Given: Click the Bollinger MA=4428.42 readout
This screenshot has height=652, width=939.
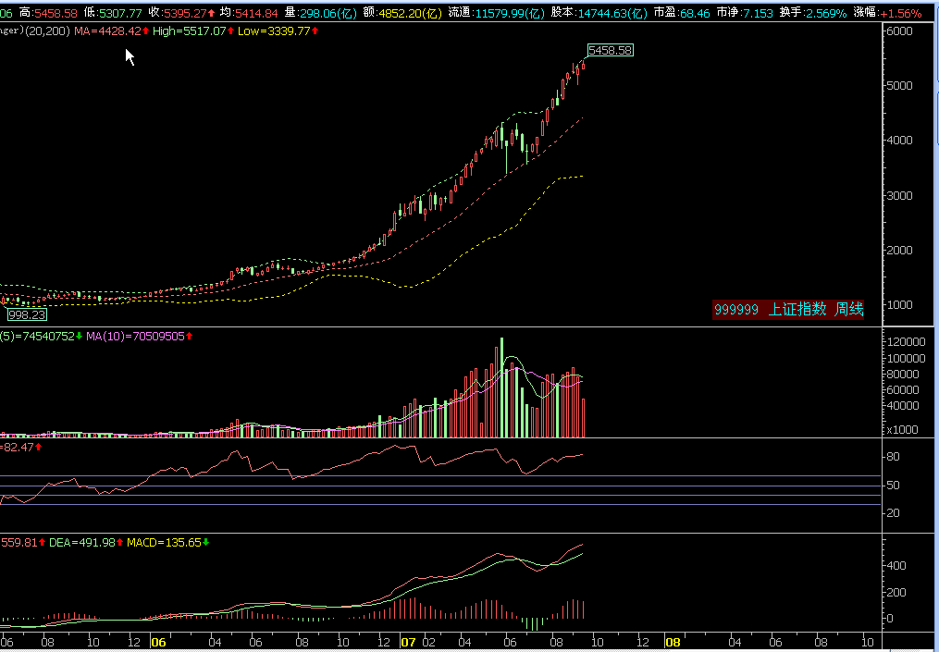Looking at the screenshot, I should point(111,31).
